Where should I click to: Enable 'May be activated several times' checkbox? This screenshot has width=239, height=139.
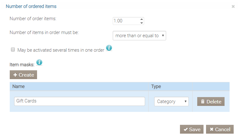[x=13, y=49]
